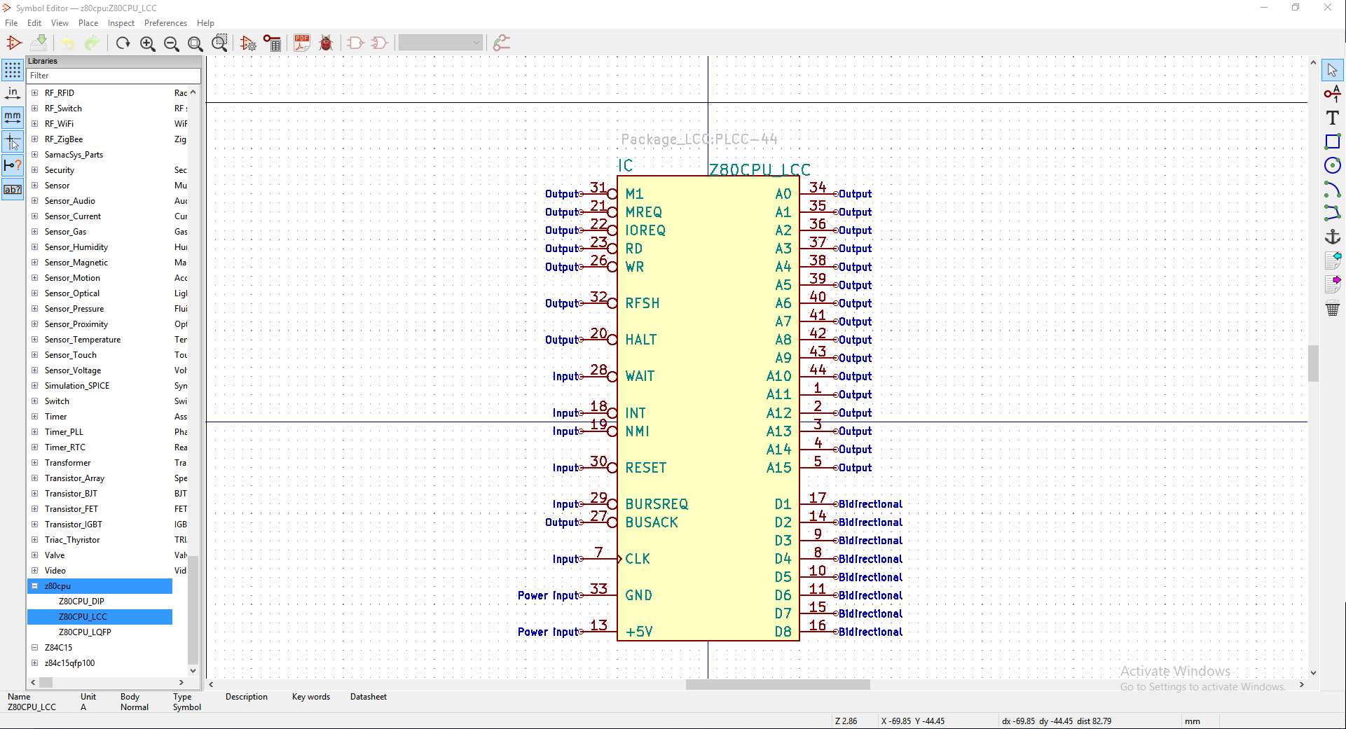Show the normal De Morgan body style

355,43
